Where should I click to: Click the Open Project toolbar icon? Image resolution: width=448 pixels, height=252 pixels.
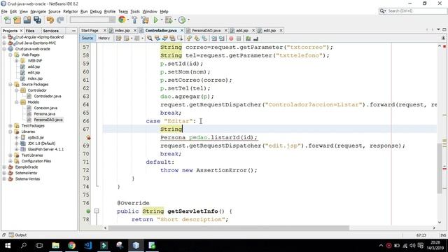click(x=27, y=20)
